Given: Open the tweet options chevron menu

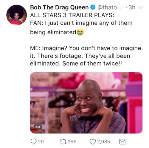Looking at the screenshot, I should tap(141, 7).
